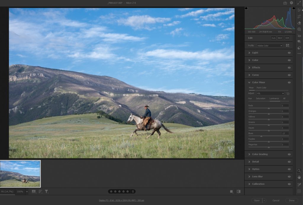Image resolution: width=303 pixels, height=205 pixels.
Task: Toggle visibility of Curve panel edits
Action: pos(289,75)
